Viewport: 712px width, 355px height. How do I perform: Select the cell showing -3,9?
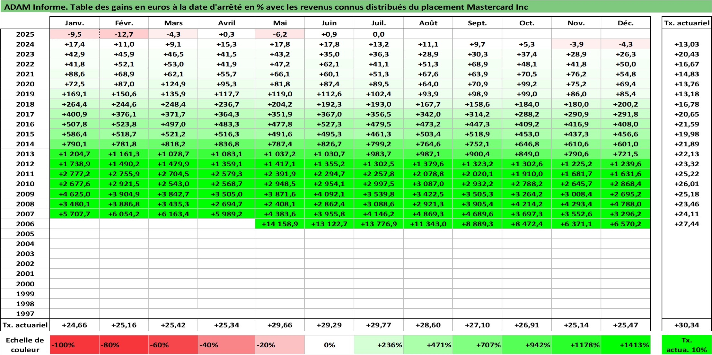point(576,44)
